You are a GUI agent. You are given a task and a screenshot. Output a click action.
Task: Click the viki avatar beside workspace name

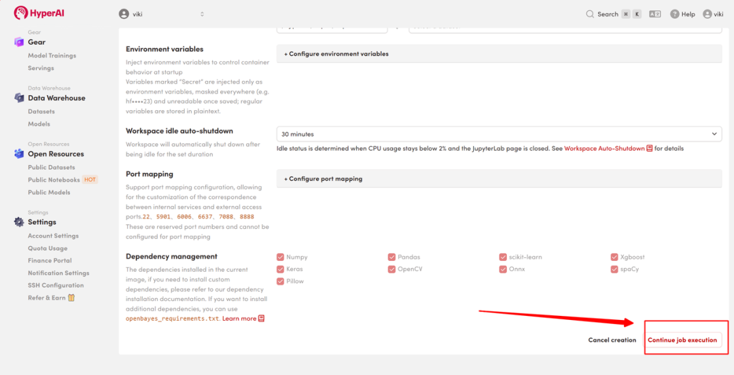pyautogui.click(x=124, y=14)
